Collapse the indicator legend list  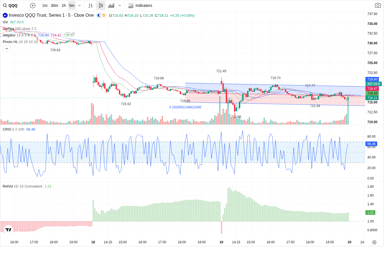[x=7, y=48]
